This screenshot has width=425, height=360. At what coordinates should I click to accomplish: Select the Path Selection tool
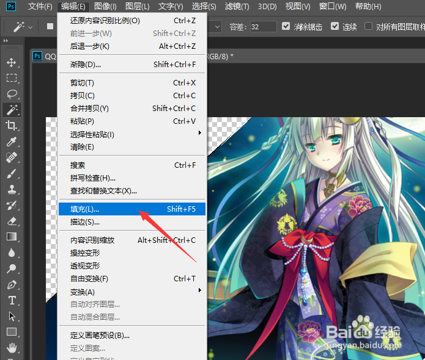12,316
